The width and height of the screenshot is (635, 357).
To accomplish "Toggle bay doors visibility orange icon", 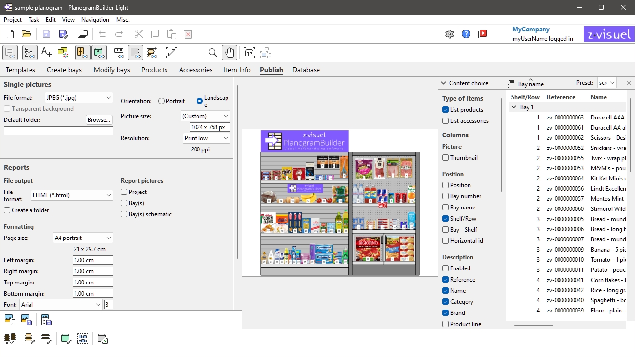I will point(83,52).
